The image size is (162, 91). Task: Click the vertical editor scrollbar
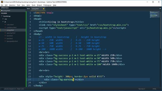pyautogui.click(x=161, y=30)
